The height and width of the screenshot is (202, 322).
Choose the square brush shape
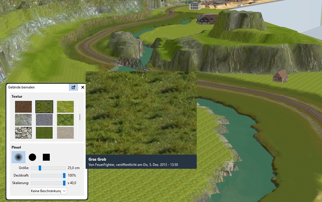[46, 157]
